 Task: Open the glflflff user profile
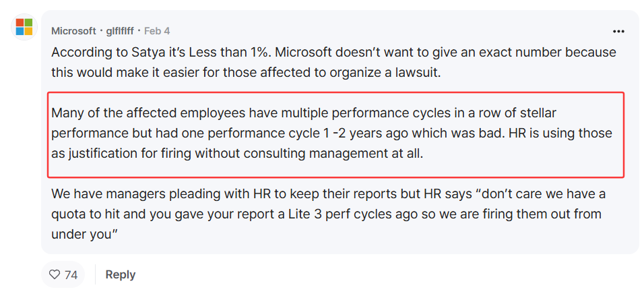[120, 31]
